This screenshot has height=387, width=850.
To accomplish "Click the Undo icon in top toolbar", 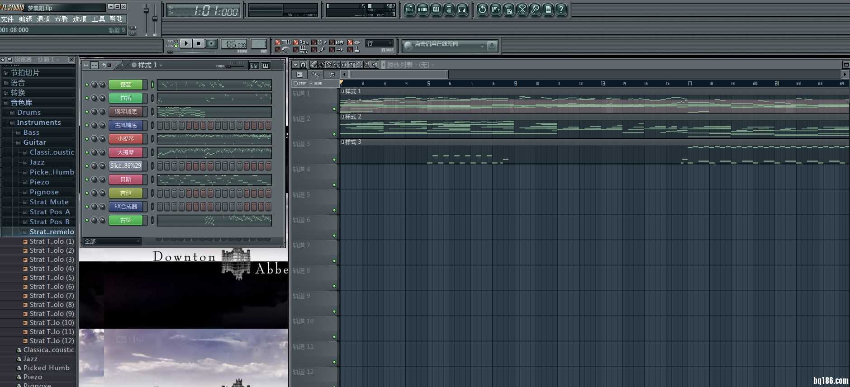I will click(482, 9).
